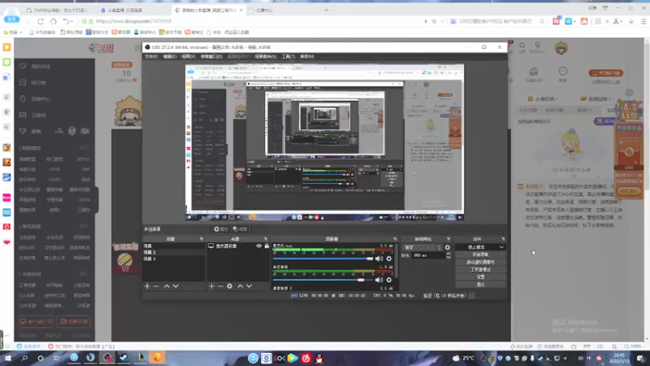The height and width of the screenshot is (366, 650).
Task: Open source Filters button above docks
Action: pos(240,229)
